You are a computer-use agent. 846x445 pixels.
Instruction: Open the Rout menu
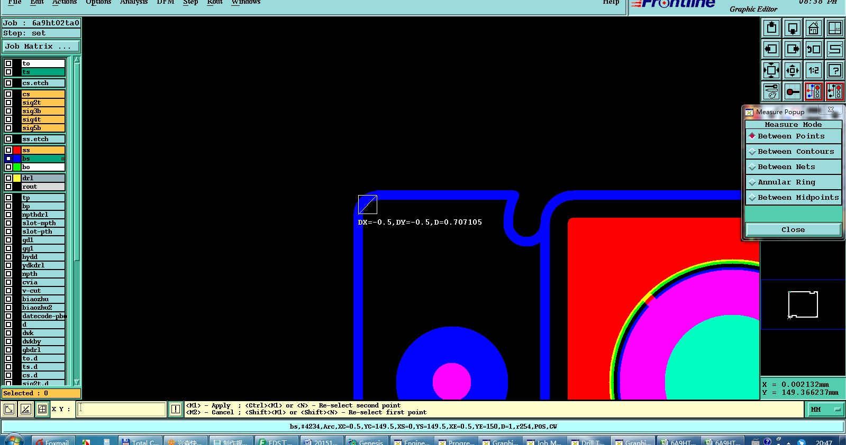point(215,2)
